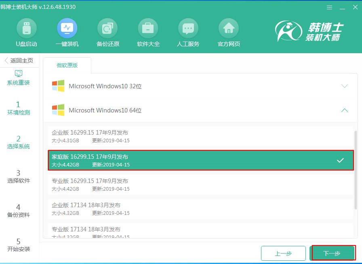The image size is (362, 264).
Task: Open the 软件大全 software collection icon
Action: [148, 32]
